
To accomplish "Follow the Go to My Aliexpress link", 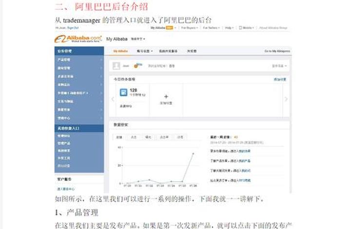I will [277, 51].
